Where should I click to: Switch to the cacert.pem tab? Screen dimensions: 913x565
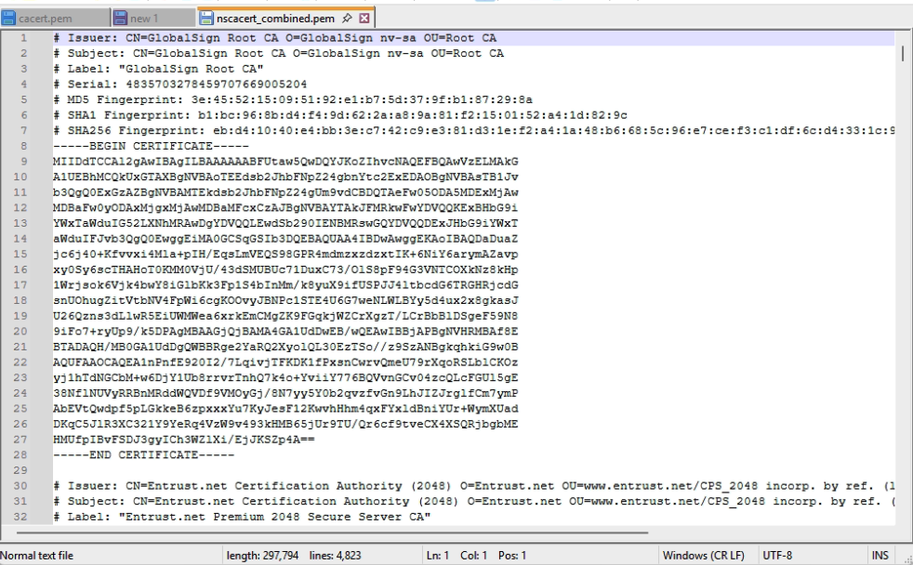(x=55, y=18)
